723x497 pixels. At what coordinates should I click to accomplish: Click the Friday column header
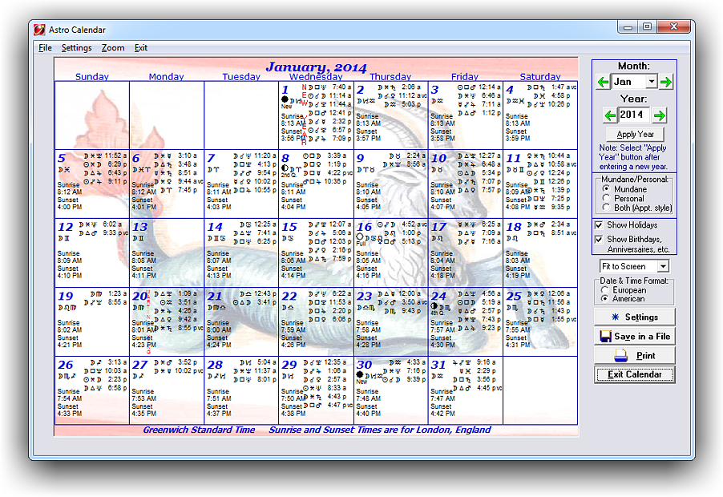point(465,77)
